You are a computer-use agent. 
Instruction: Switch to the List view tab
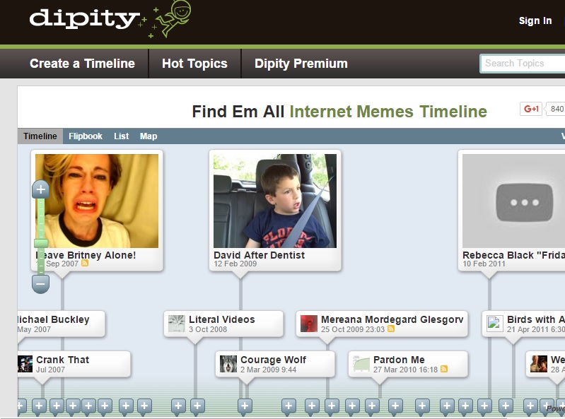tap(121, 136)
